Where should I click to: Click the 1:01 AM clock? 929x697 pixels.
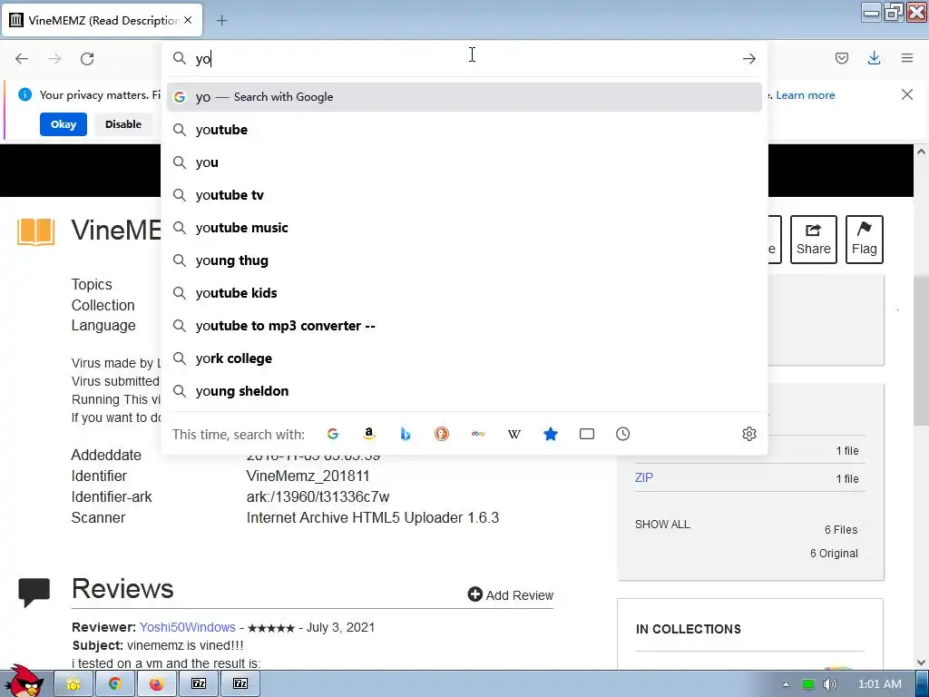(880, 684)
